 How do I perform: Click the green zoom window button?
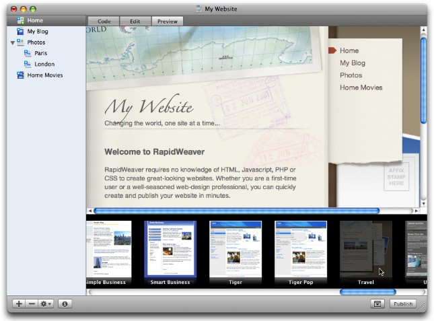pos(33,9)
